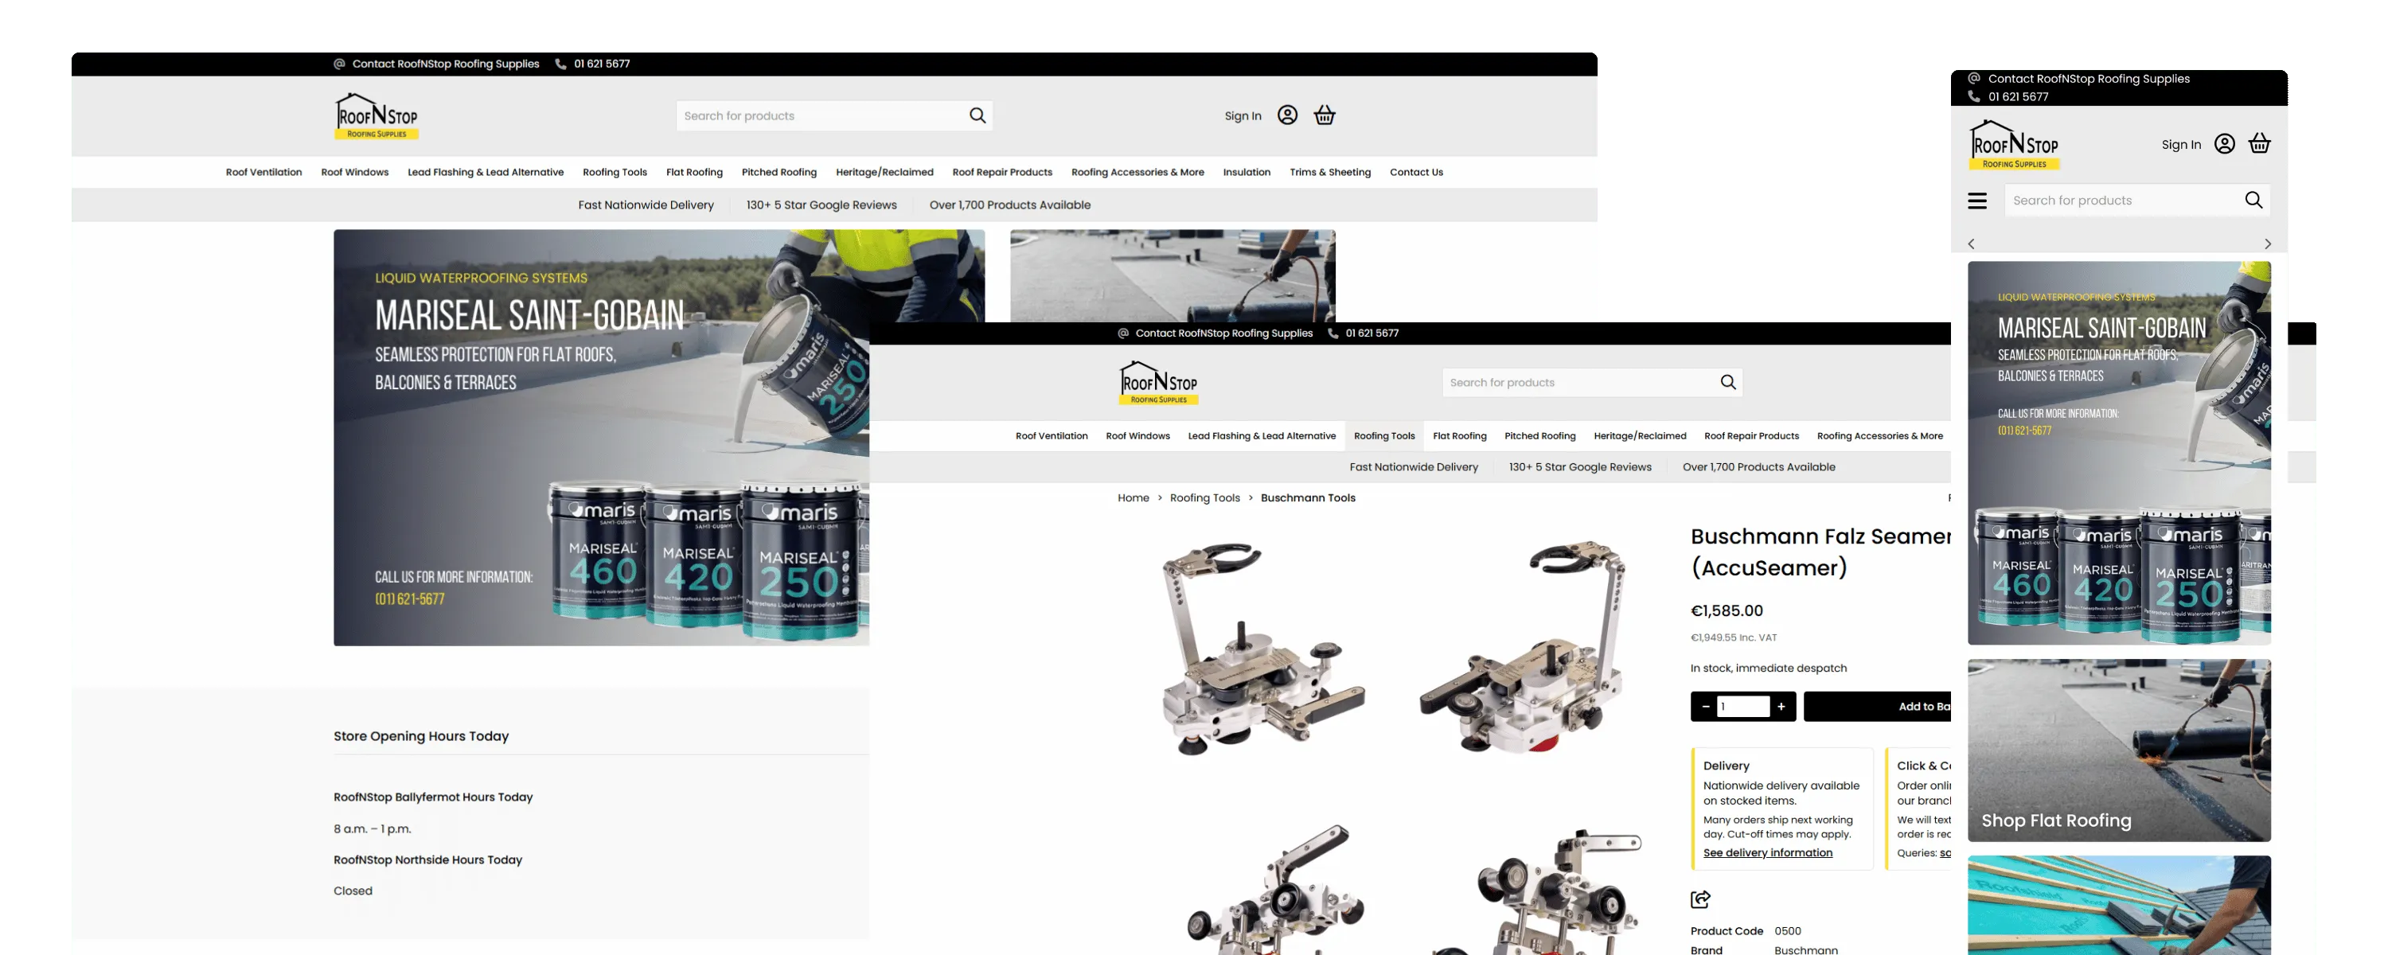Click the search magnifier in the homepage header

977,115
